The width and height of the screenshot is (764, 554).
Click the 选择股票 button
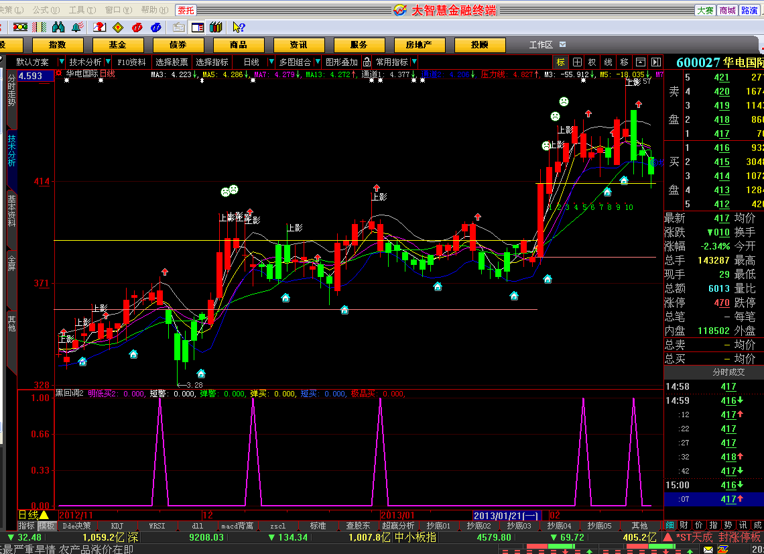[172, 62]
